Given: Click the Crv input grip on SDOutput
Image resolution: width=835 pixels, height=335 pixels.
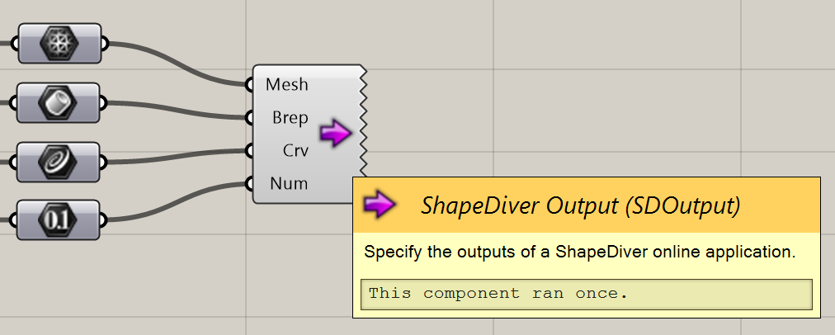Looking at the screenshot, I should (x=249, y=150).
